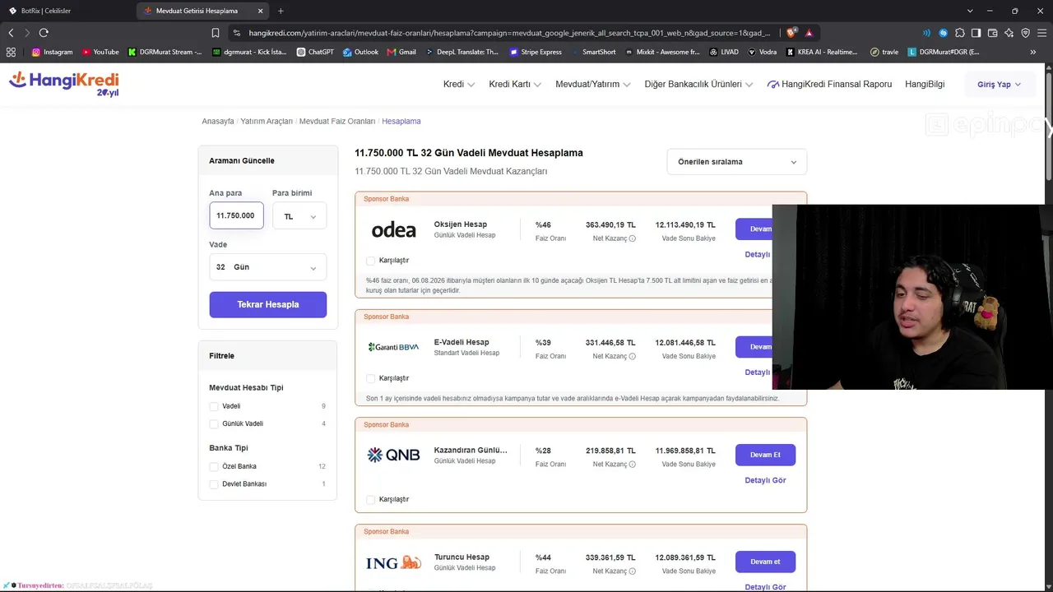This screenshot has height=592, width=1053.
Task: Tick Karşılaştır checkbox for QNB account
Action: 370,500
